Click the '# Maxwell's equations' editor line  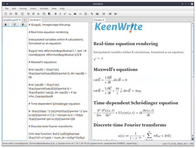tap(42, 62)
